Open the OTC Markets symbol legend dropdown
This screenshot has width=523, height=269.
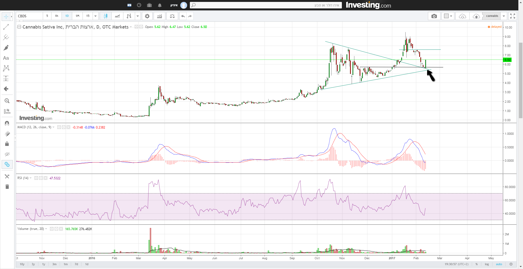(x=131, y=27)
